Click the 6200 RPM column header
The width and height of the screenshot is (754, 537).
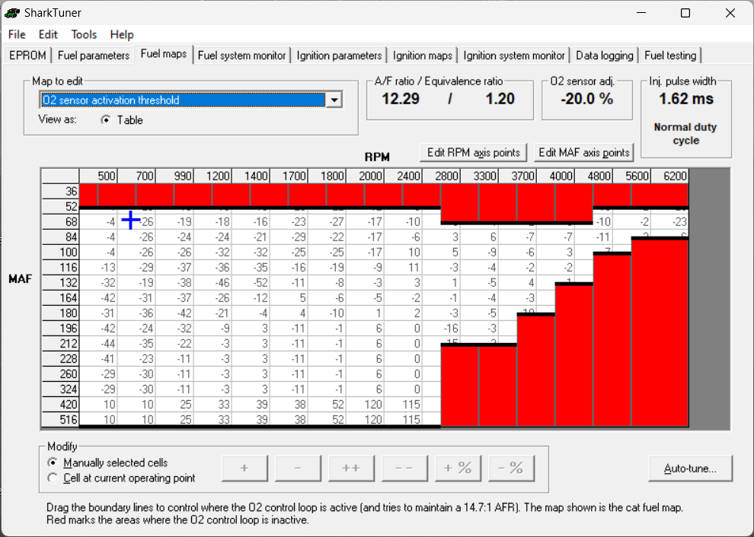tap(670, 176)
